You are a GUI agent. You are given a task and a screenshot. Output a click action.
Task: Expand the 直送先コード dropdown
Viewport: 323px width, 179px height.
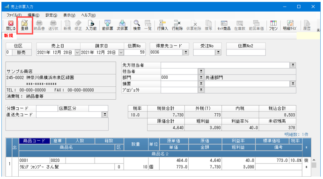105,115
